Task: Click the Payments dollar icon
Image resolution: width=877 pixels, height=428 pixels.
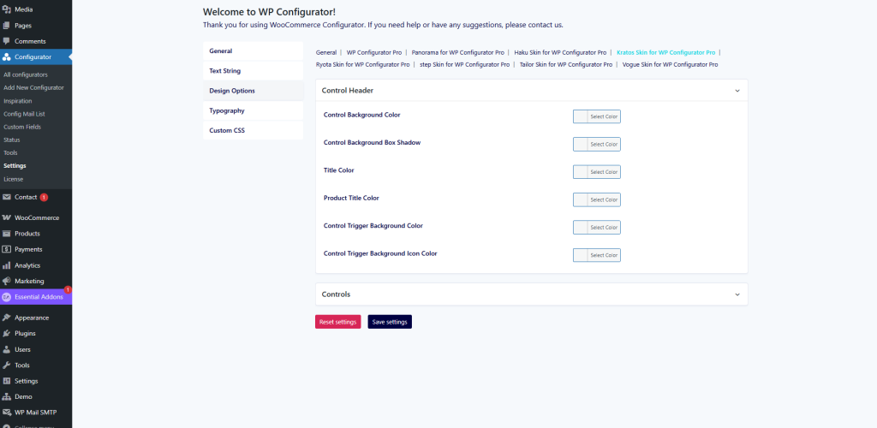Action: click(7, 249)
